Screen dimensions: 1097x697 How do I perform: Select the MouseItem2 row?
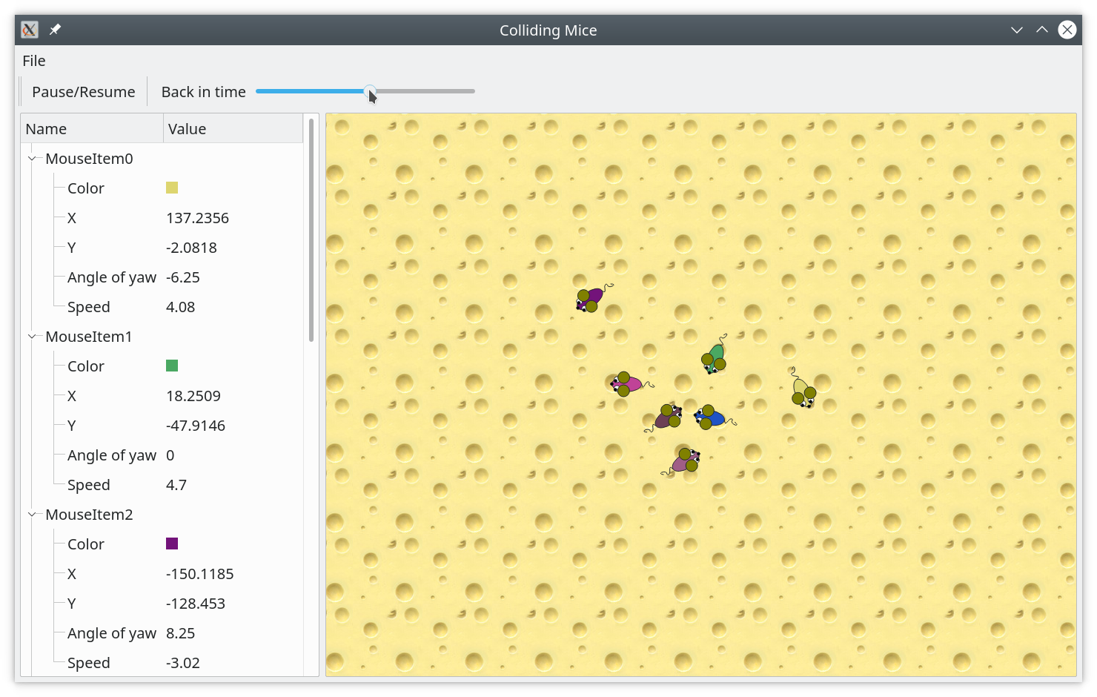point(162,515)
